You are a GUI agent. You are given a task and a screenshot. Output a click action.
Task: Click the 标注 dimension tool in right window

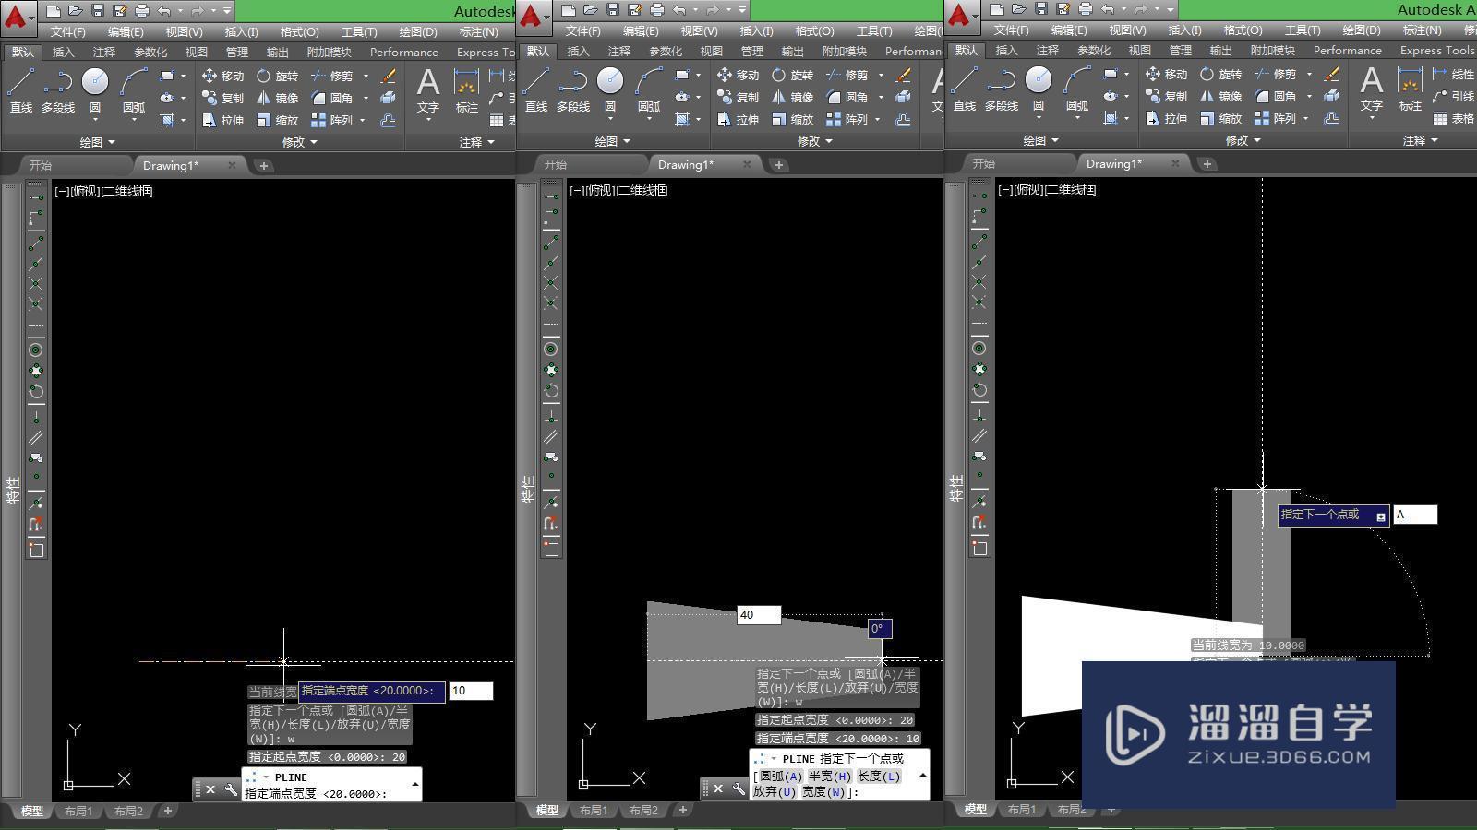pyautogui.click(x=1410, y=89)
